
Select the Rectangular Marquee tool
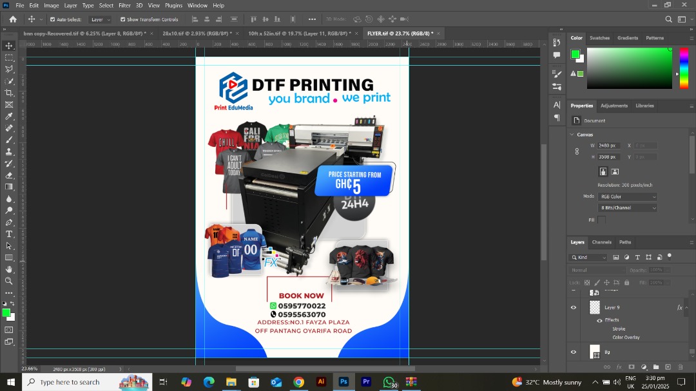pyautogui.click(x=9, y=58)
